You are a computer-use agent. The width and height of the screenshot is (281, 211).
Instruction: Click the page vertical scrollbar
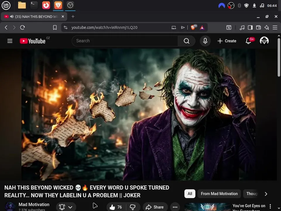coord(279,57)
